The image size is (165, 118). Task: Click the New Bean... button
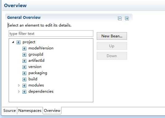point(112,36)
